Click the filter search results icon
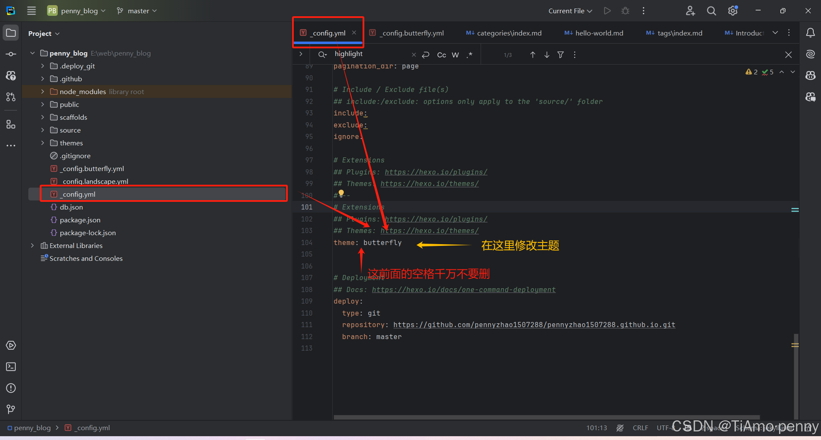This screenshot has width=821, height=440. click(x=561, y=55)
